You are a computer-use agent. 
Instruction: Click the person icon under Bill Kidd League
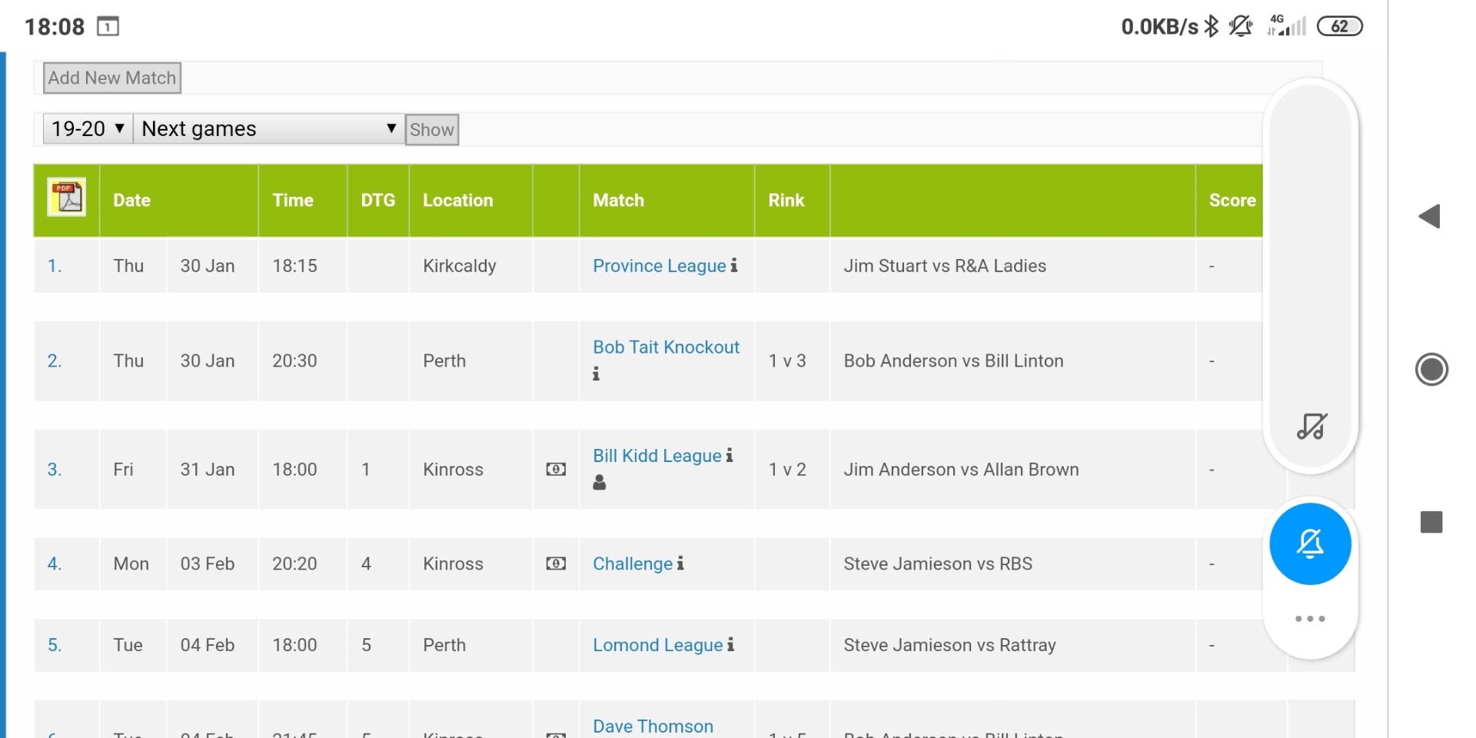tap(600, 483)
